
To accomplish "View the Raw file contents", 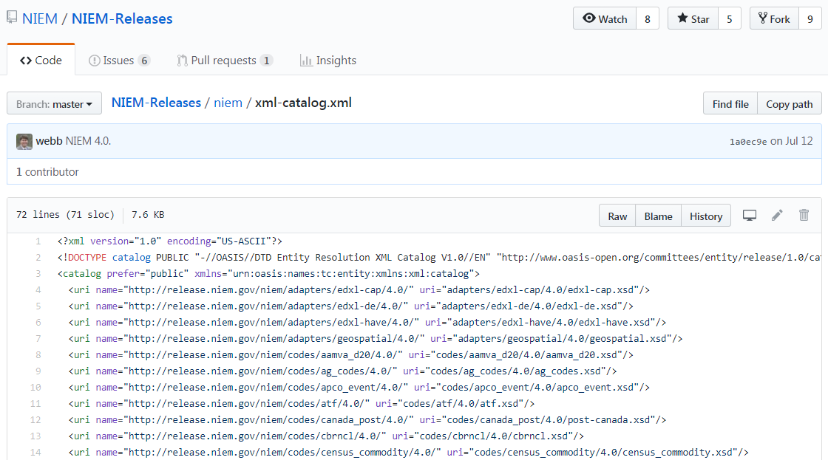I will tap(617, 216).
